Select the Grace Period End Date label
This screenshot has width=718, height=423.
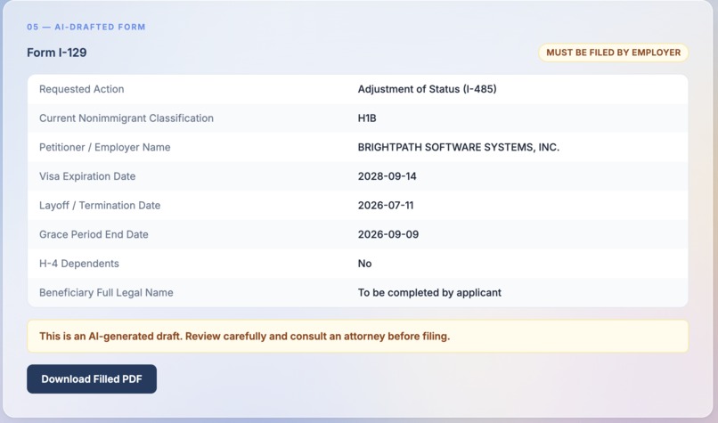coord(94,234)
